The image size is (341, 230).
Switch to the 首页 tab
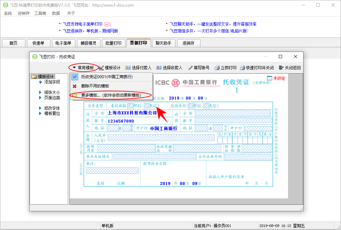point(13,43)
